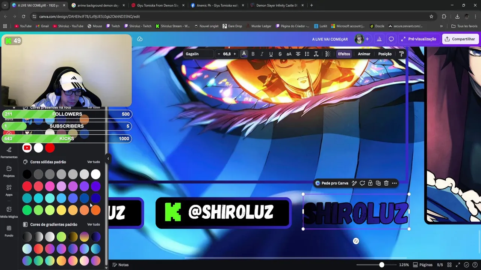Screen dimensions: 481x270
Task: Duplicate the selected text element
Action: pyautogui.click(x=378, y=183)
